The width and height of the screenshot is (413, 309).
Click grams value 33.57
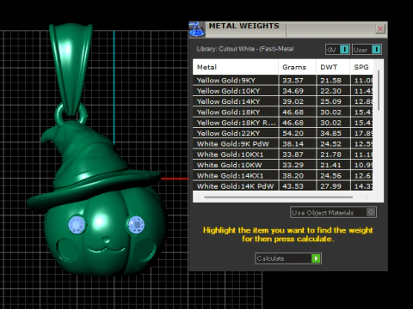293,81
